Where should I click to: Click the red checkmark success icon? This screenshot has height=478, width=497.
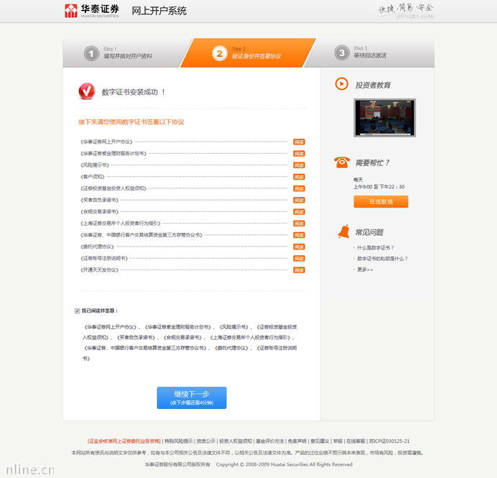[x=86, y=91]
